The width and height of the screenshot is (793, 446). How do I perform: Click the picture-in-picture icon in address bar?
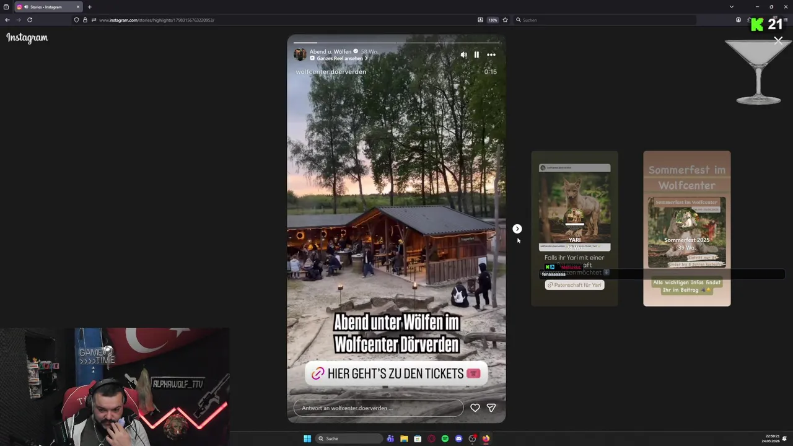tap(480, 20)
